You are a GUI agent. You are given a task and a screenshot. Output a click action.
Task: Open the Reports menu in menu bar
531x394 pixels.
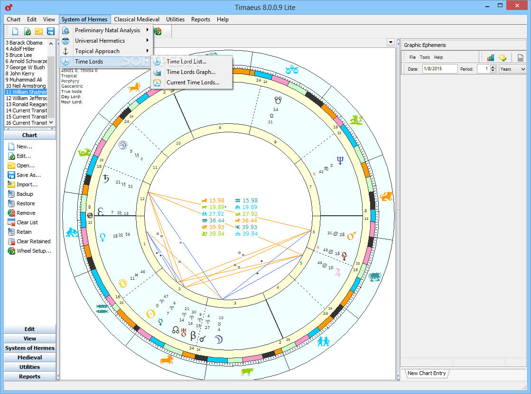pyautogui.click(x=200, y=19)
